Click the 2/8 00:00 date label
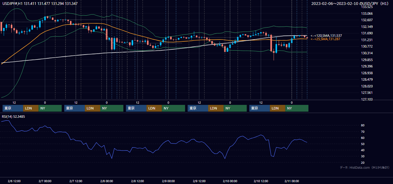 click(107, 181)
